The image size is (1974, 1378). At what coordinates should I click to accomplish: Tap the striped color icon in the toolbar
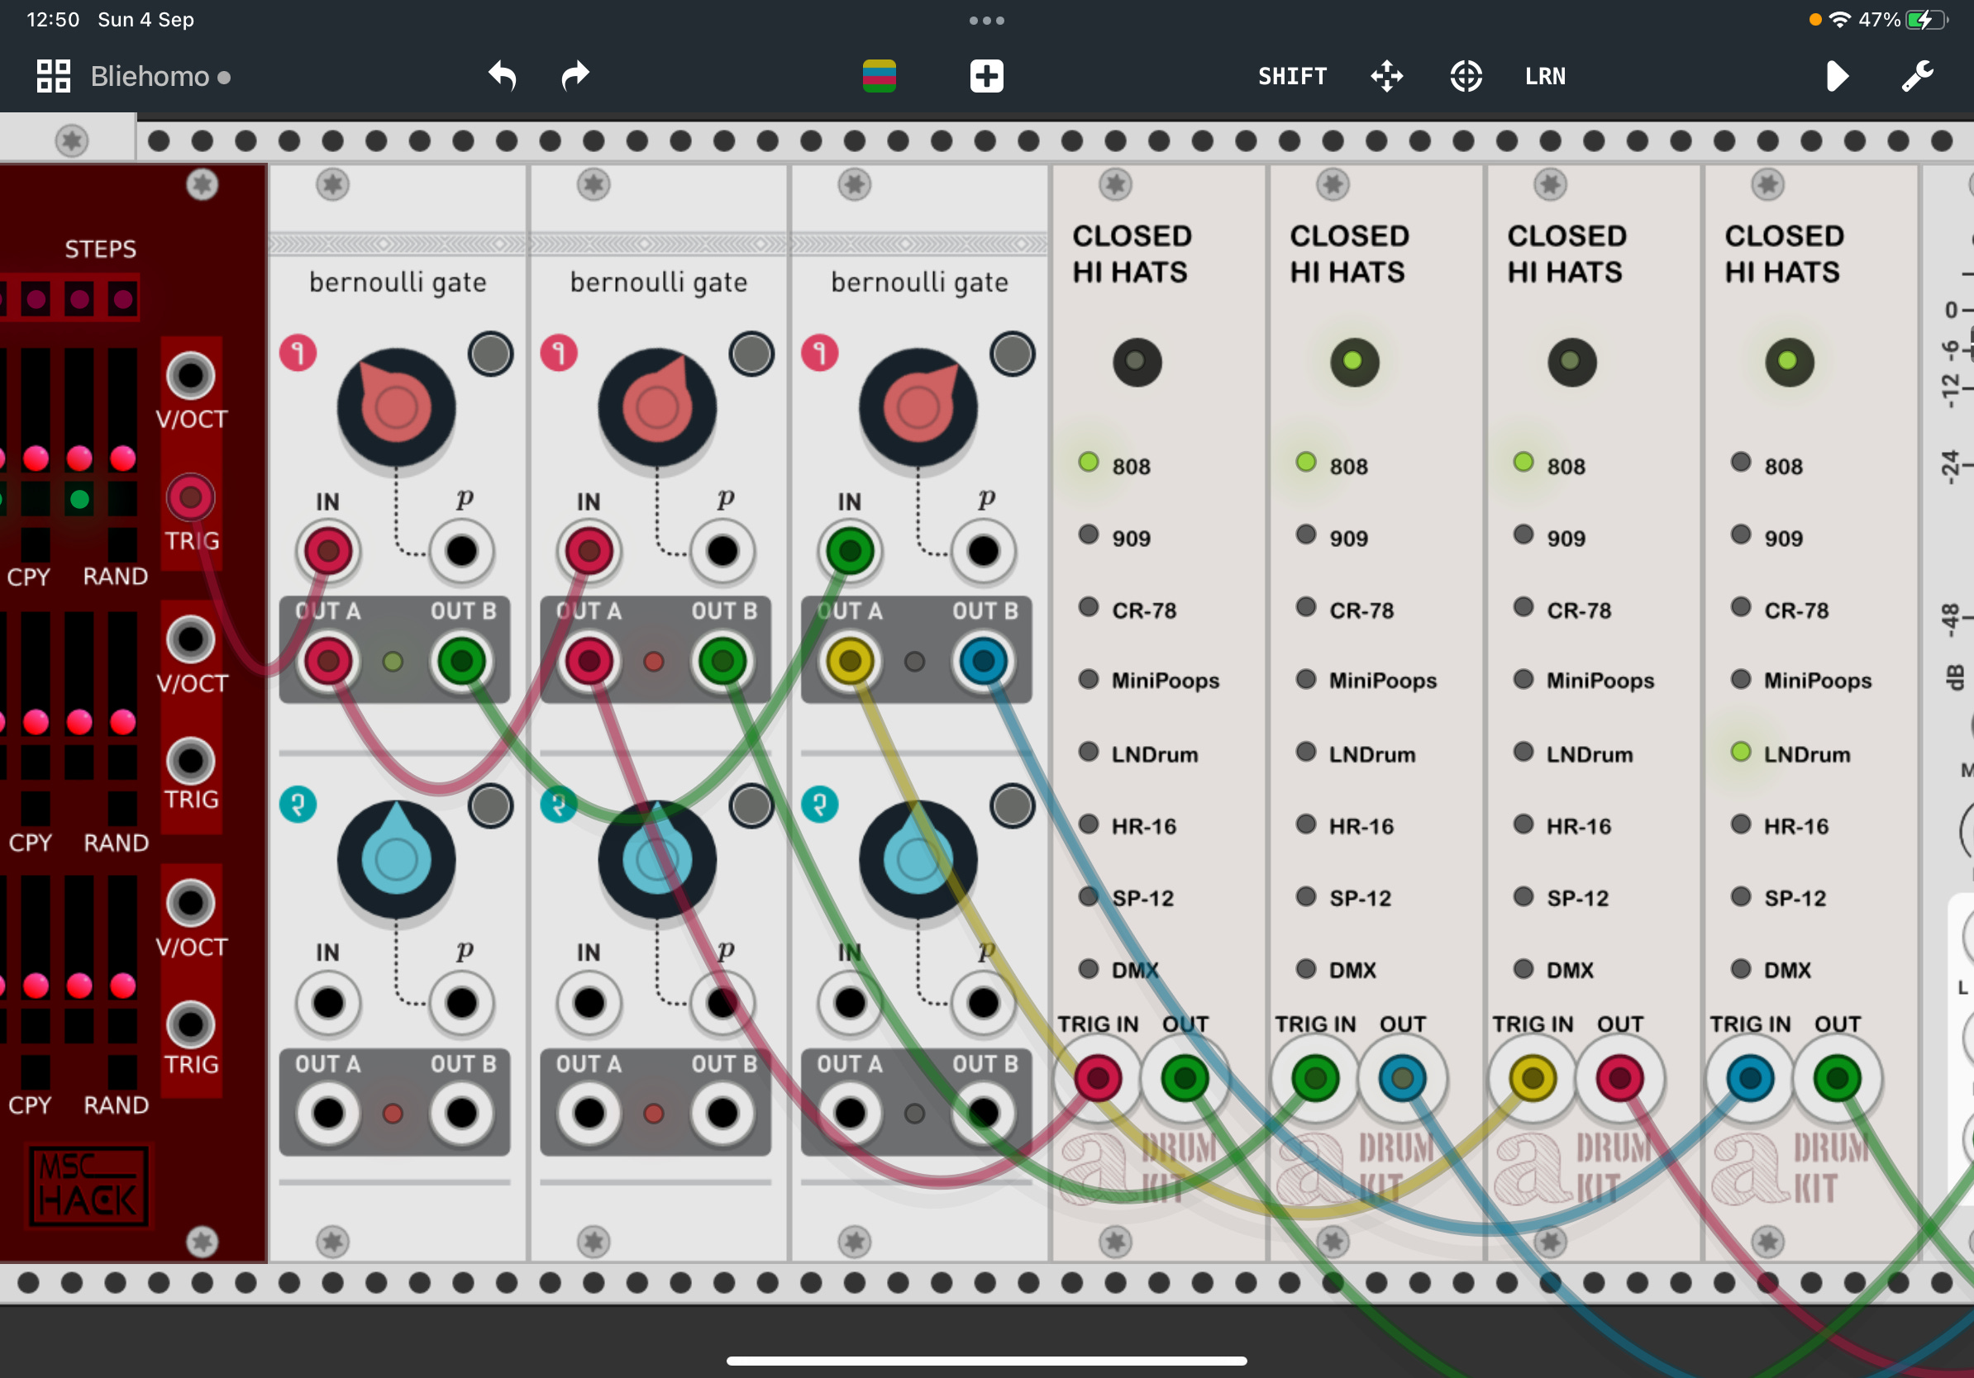click(x=879, y=76)
